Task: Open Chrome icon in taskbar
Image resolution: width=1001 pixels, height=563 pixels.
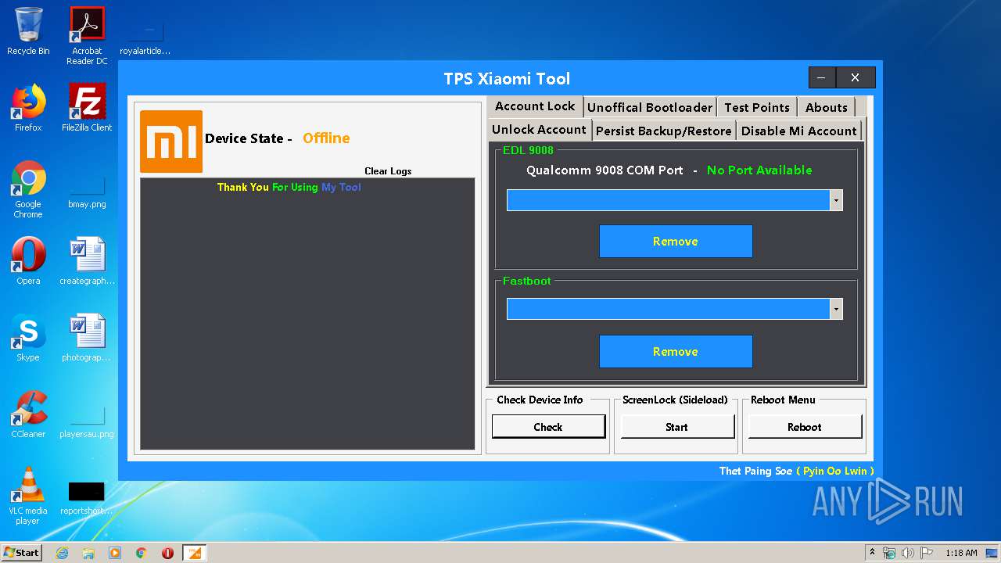Action: coord(142,553)
